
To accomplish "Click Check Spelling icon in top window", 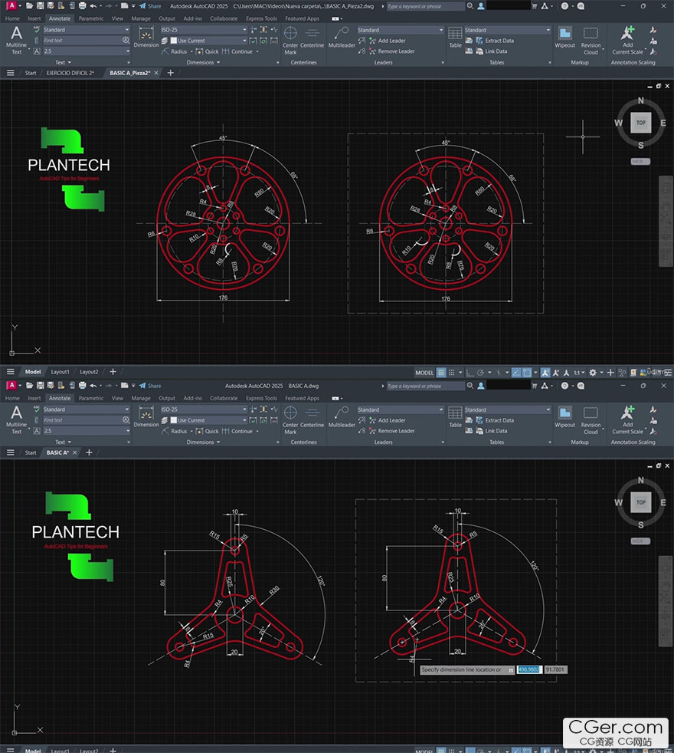I will point(37,29).
